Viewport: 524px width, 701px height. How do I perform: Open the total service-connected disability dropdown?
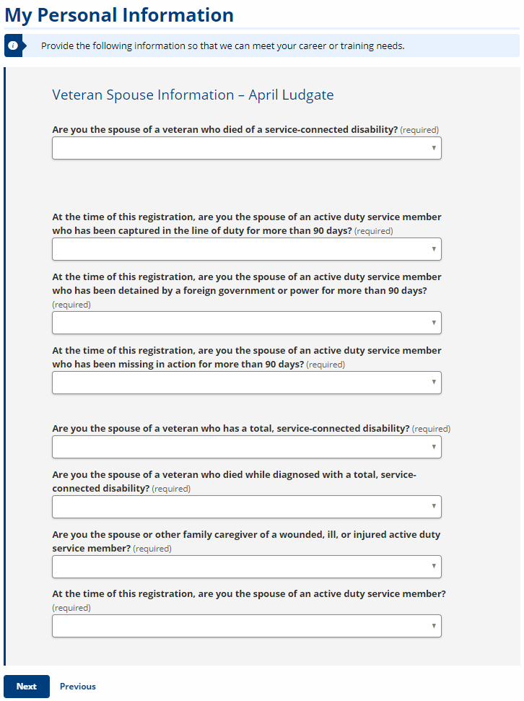tap(246, 447)
